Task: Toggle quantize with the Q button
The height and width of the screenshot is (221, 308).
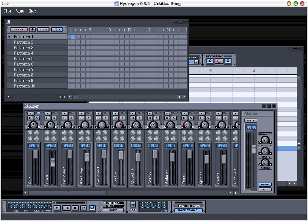Action: click(x=228, y=61)
